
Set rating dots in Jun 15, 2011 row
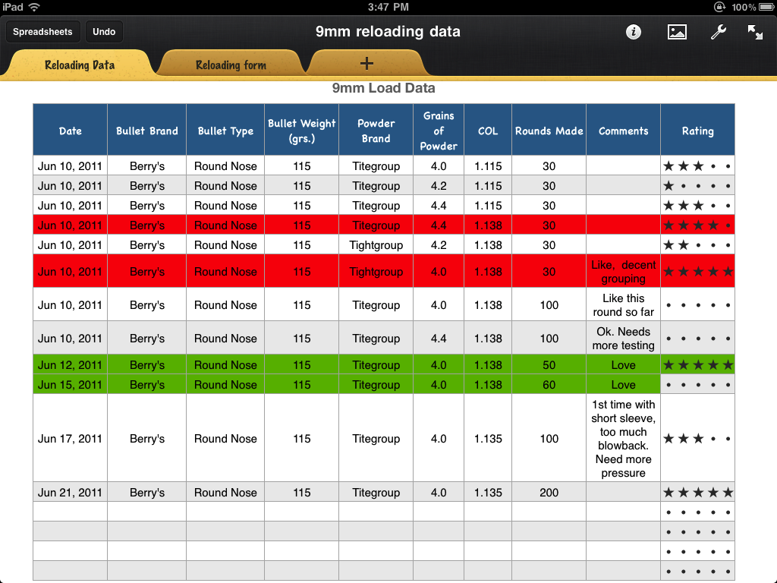click(x=698, y=385)
